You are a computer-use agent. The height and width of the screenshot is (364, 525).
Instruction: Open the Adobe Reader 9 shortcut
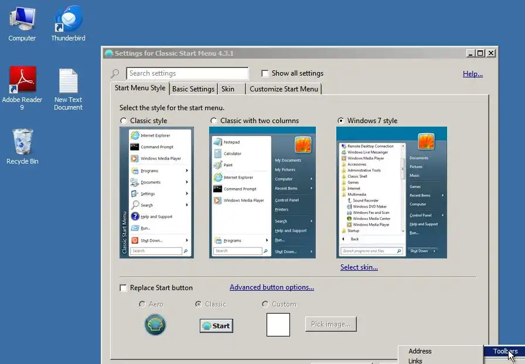point(22,88)
